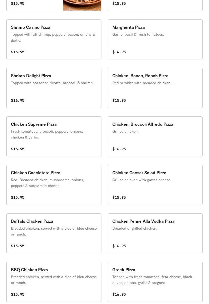Screen dimensions: 209x304
Task: Click the "Grilled chicken with grated cheese" text
Action: click(x=142, y=180)
